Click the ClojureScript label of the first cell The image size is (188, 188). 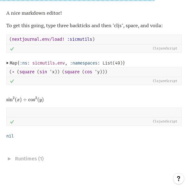[x=165, y=48]
